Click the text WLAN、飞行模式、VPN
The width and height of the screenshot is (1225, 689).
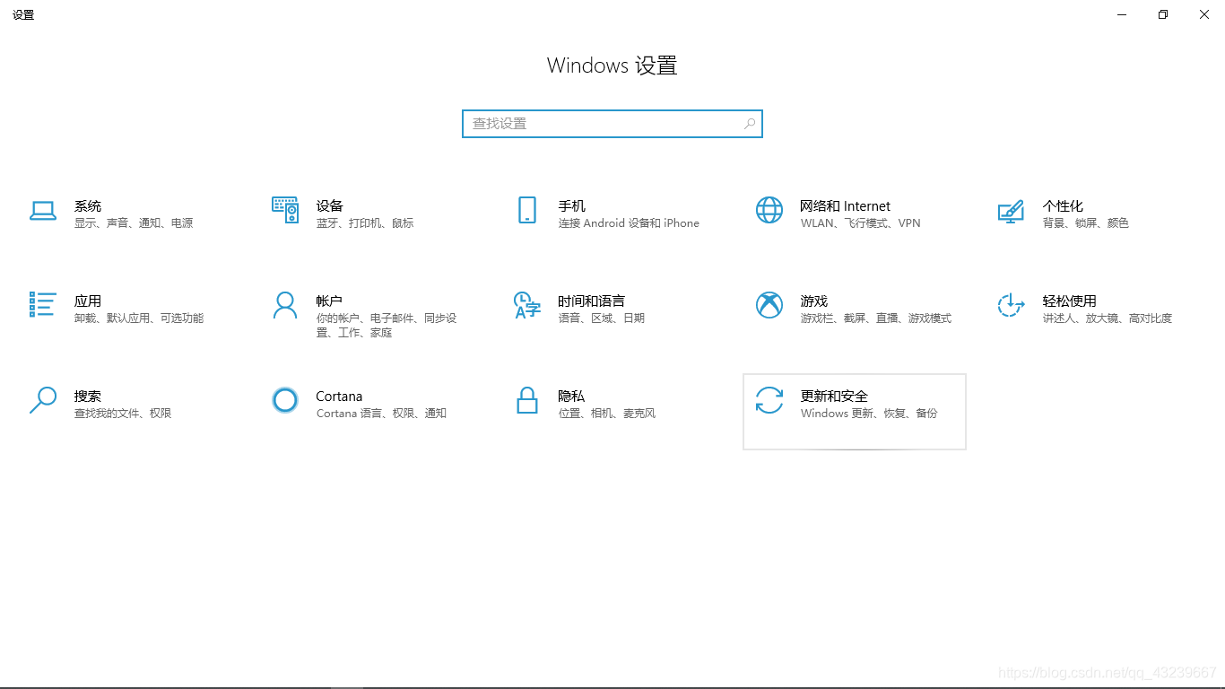click(x=861, y=223)
